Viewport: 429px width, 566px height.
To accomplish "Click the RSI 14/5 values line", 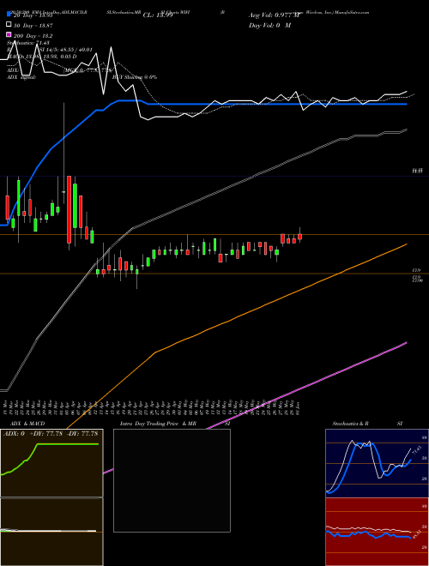I will point(50,50).
